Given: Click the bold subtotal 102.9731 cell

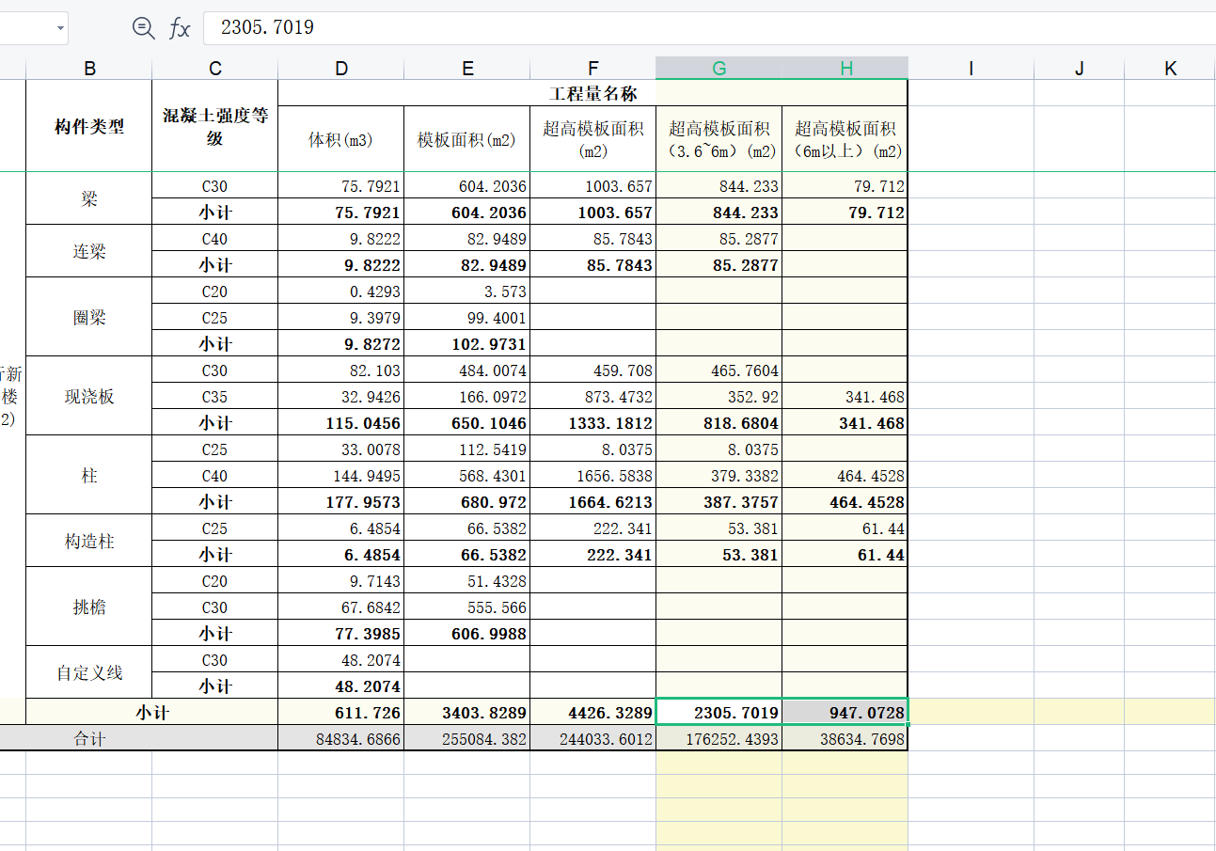Looking at the screenshot, I should tap(467, 344).
